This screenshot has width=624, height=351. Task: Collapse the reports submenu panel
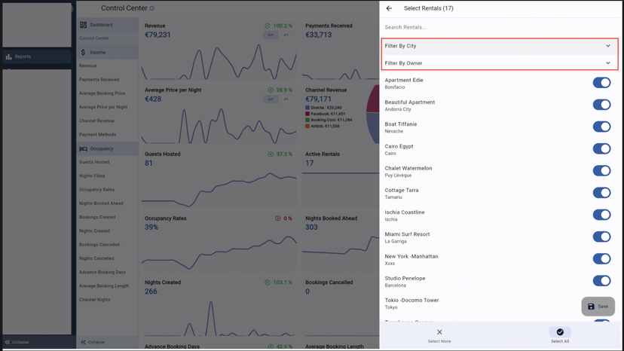pos(93,342)
